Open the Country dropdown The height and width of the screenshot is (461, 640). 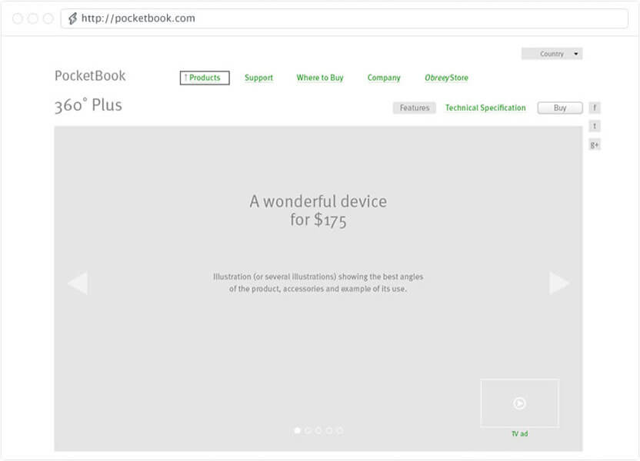click(x=552, y=54)
